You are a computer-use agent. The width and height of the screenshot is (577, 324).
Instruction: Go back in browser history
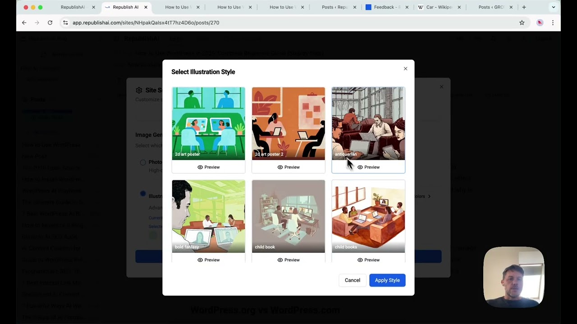click(x=24, y=22)
